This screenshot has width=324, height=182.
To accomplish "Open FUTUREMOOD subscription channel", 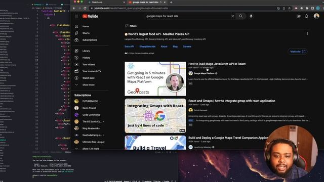I will [91, 101].
